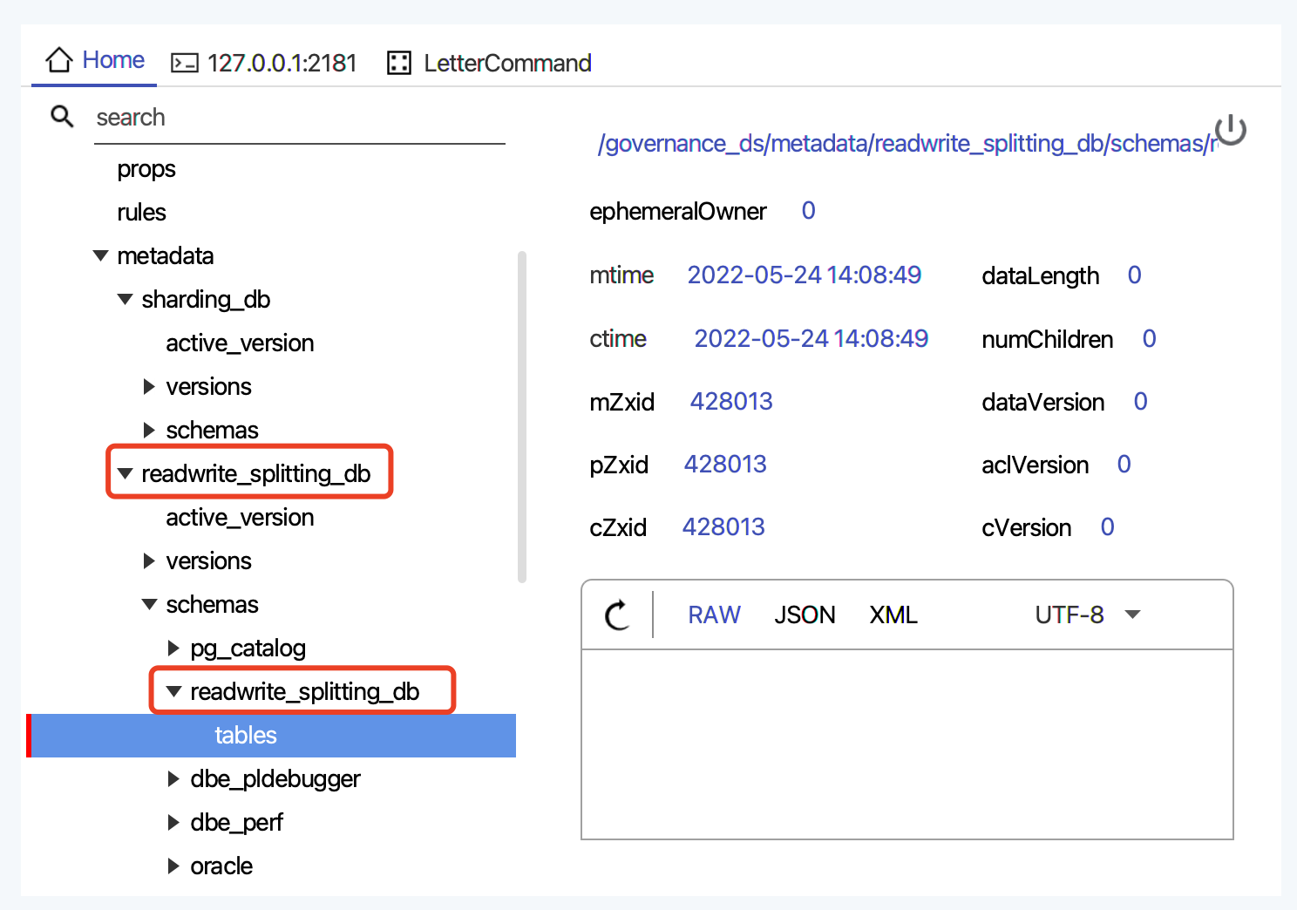This screenshot has height=910, width=1297.
Task: Collapse the metadata tree node
Action: coord(99,255)
